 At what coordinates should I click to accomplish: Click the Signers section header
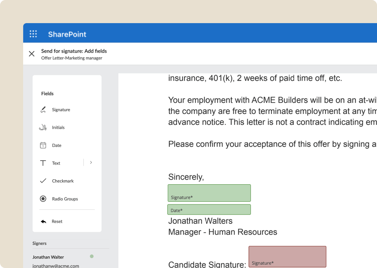[x=39, y=243]
